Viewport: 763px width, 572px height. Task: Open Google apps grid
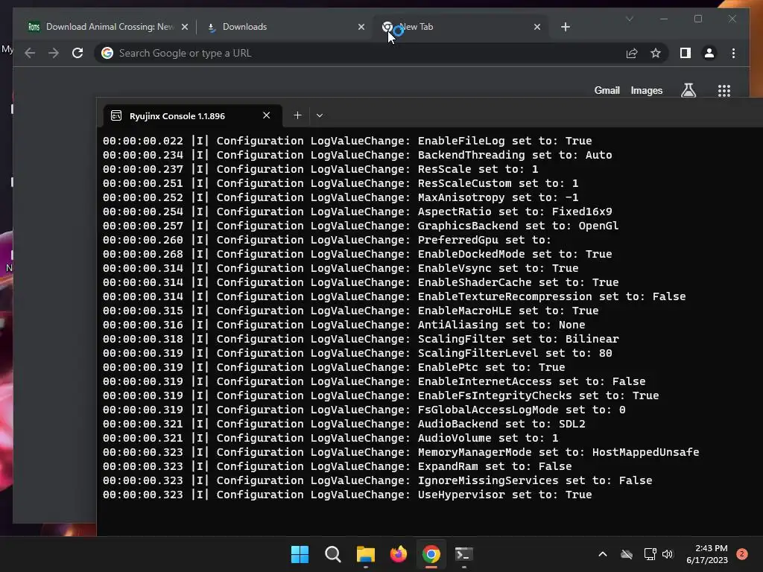724,90
